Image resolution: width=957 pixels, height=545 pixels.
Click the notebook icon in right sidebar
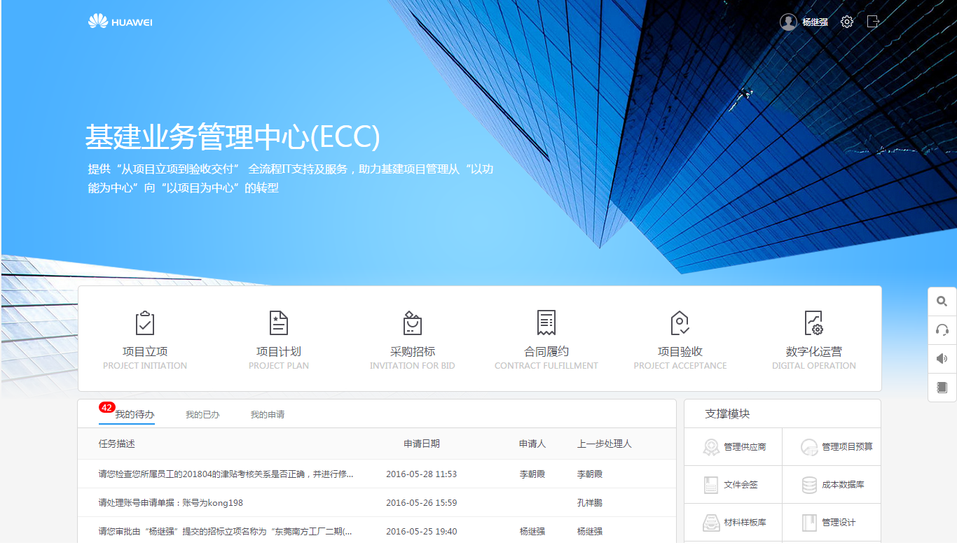tap(942, 388)
